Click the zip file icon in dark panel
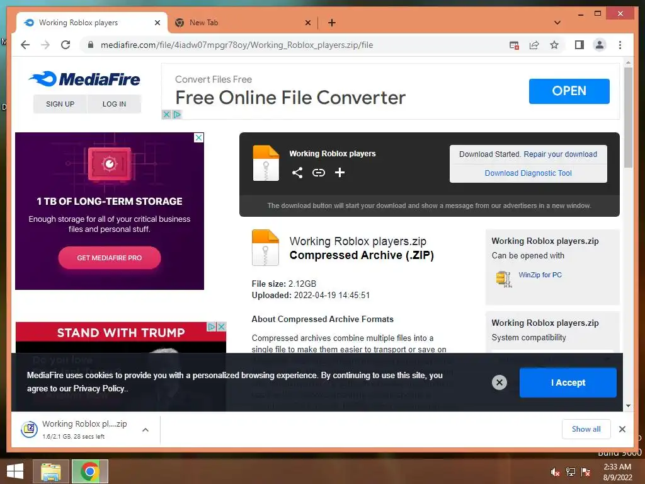The width and height of the screenshot is (645, 484). [266, 163]
